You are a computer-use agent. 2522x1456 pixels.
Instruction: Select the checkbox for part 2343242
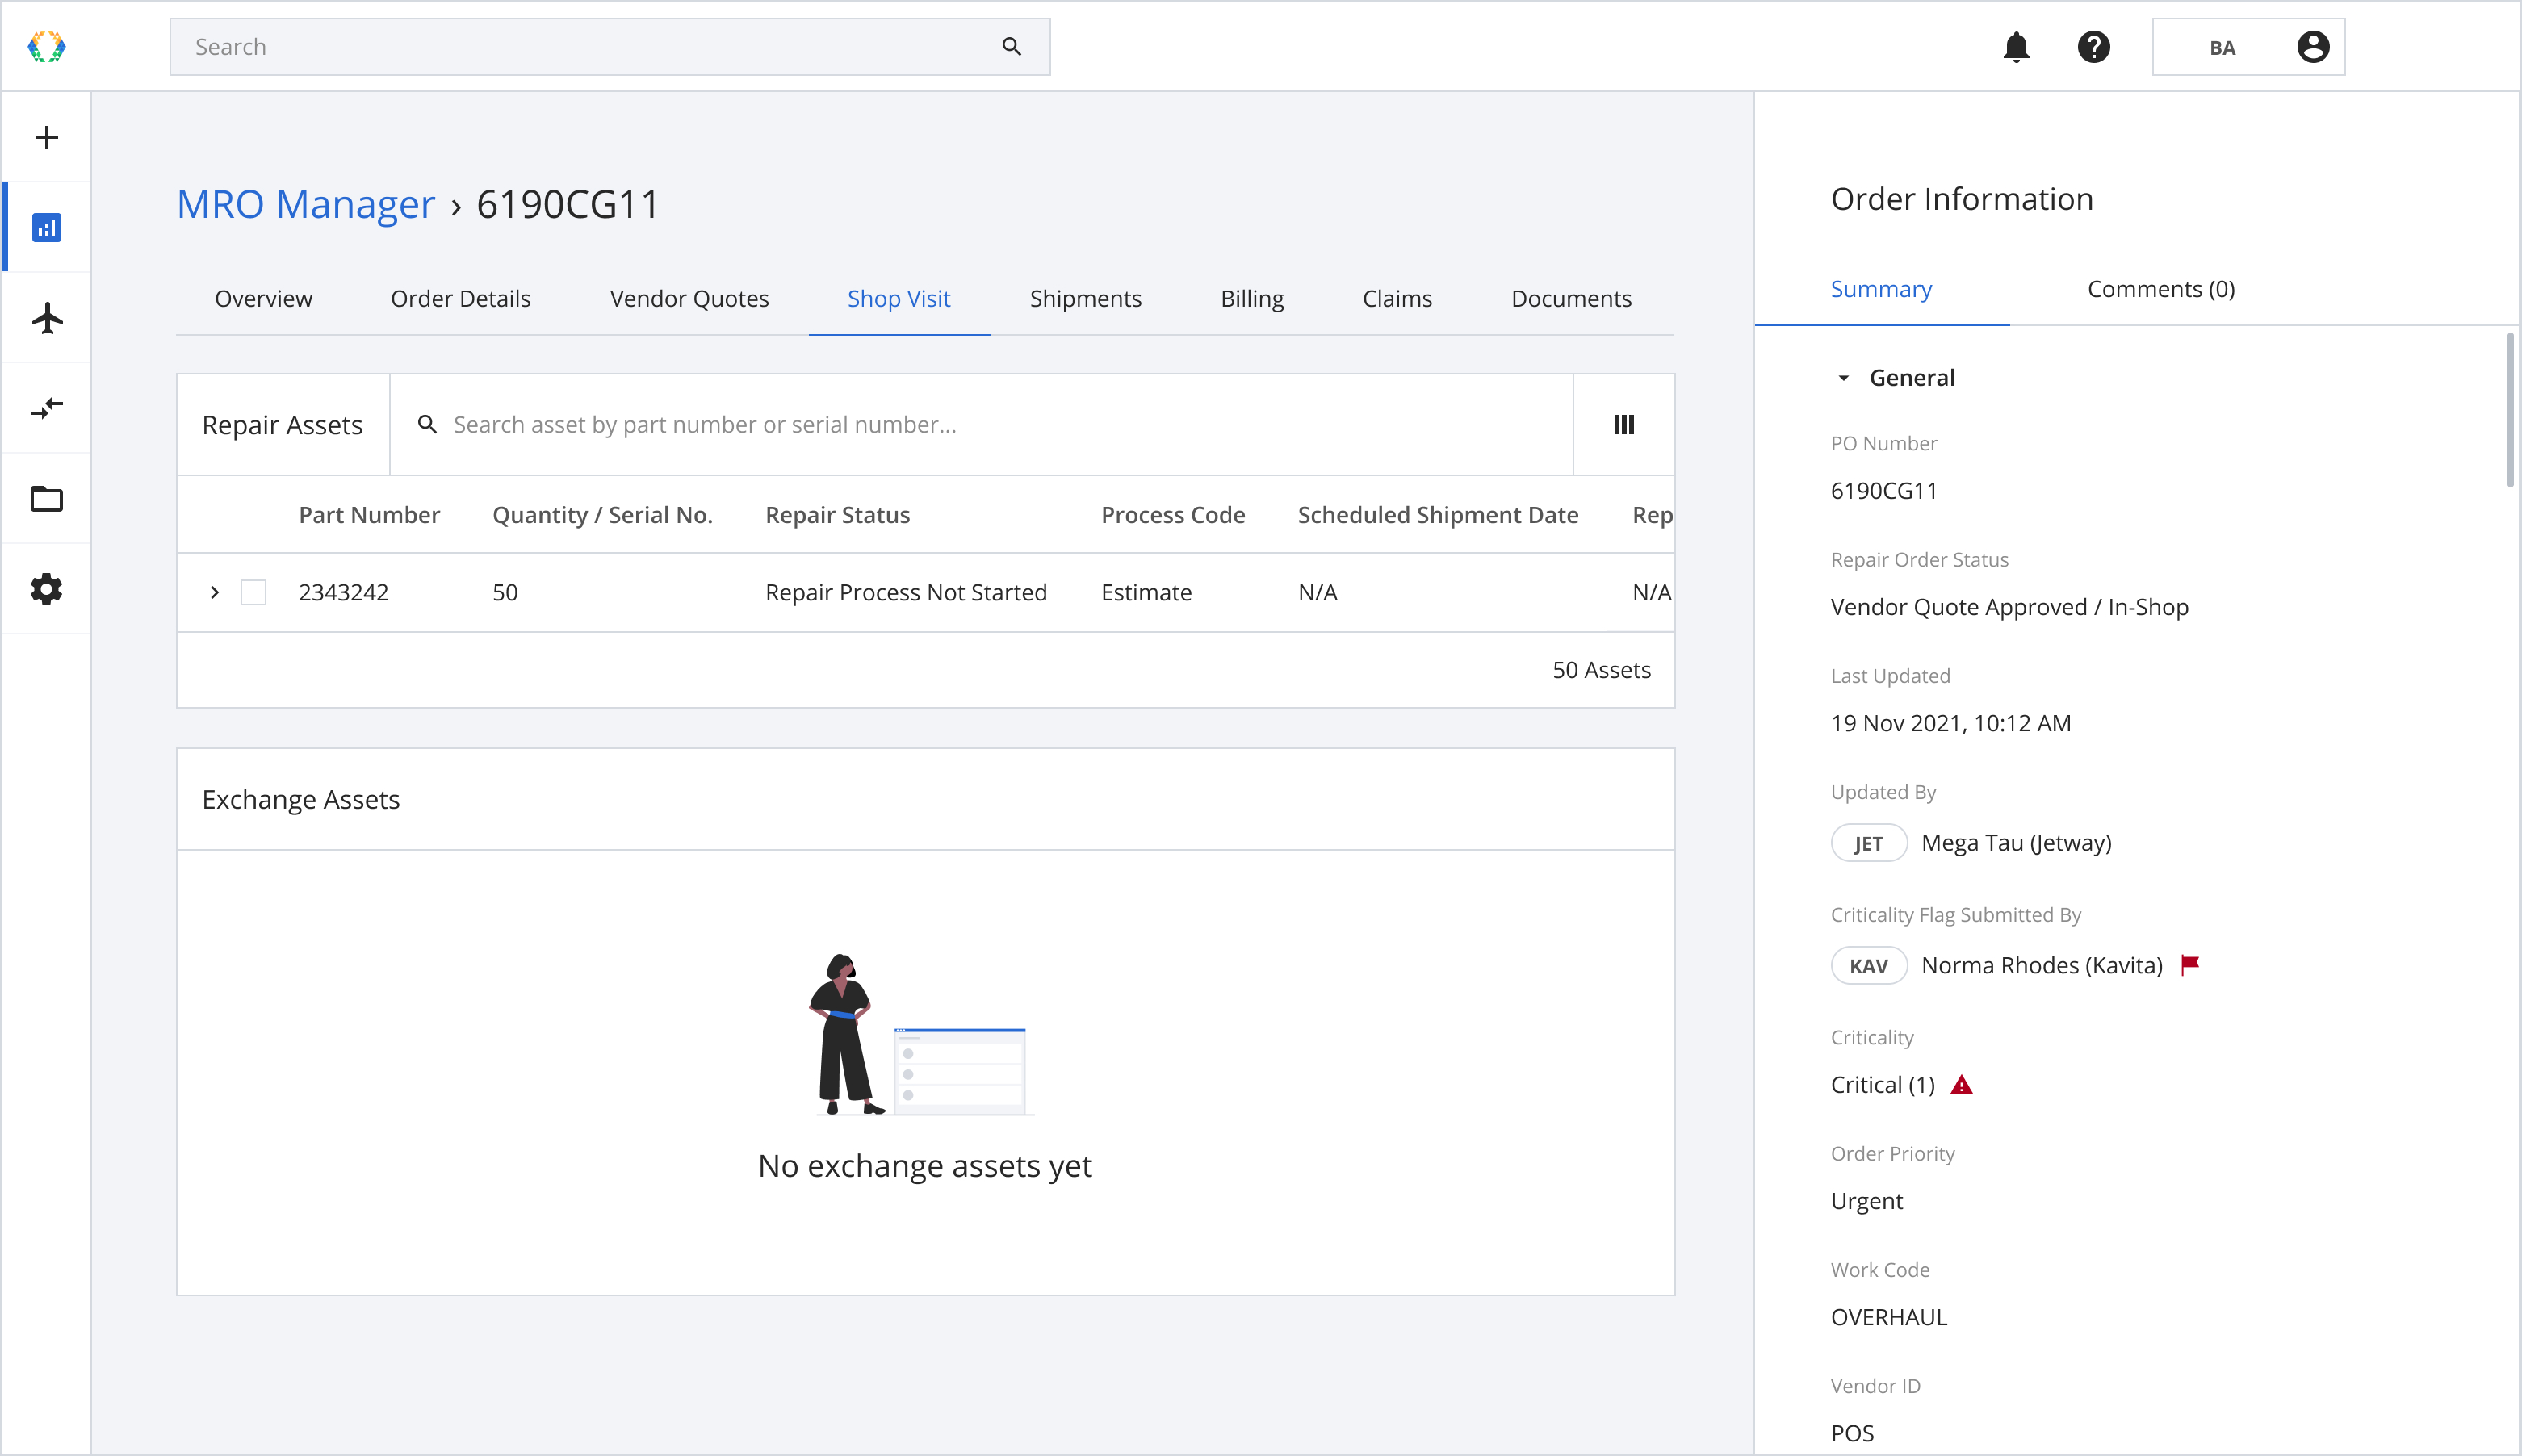click(x=253, y=593)
